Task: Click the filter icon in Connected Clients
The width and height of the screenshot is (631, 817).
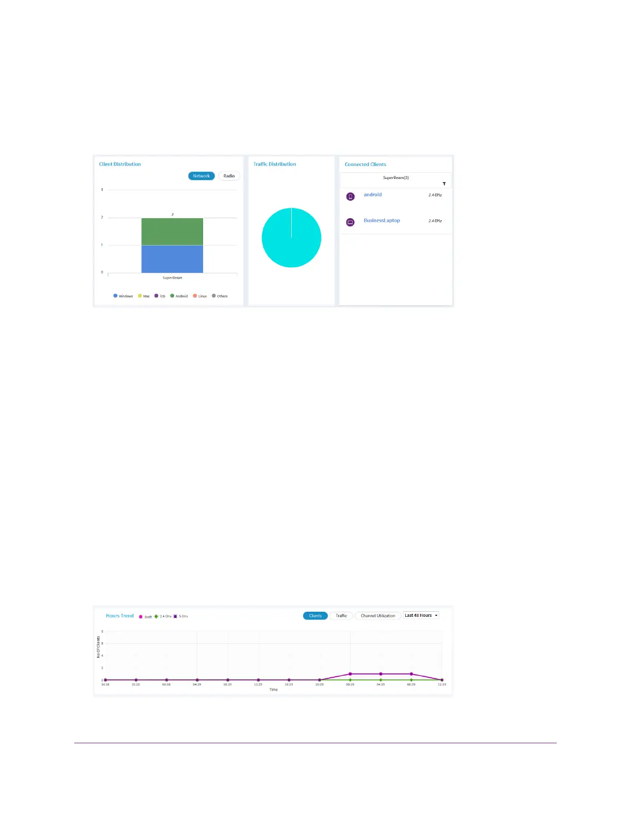Action: click(x=444, y=184)
